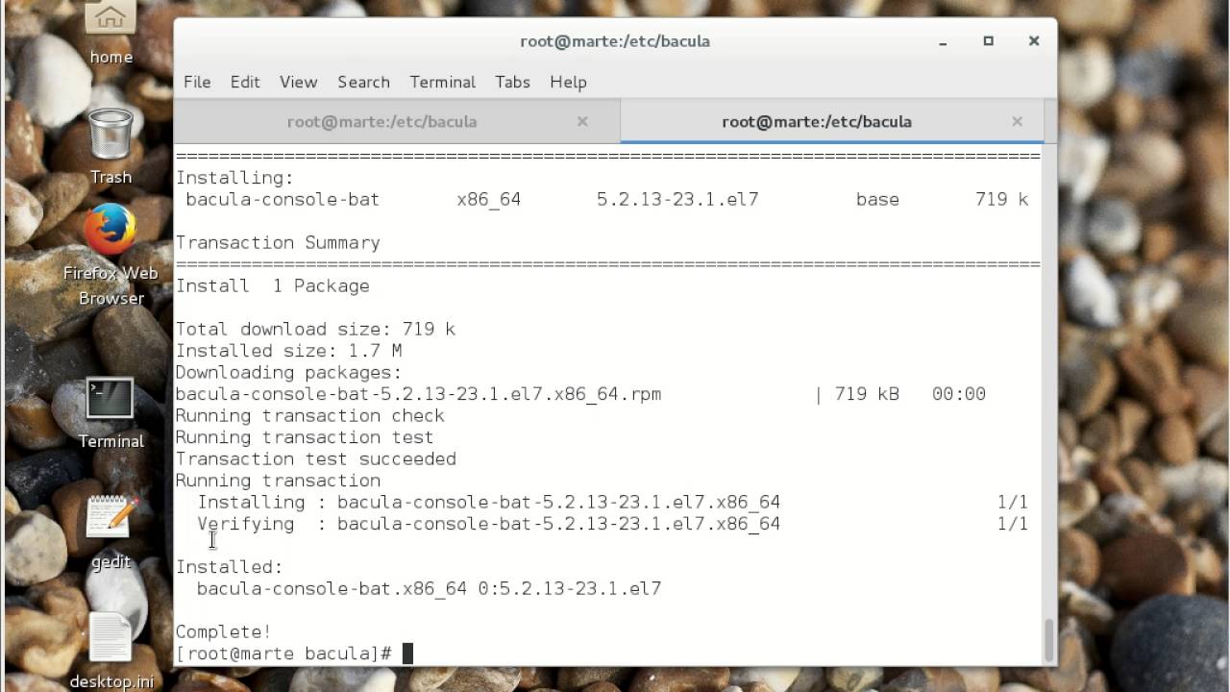1230x692 pixels.
Task: Close the second terminal tab
Action: pos(1017,121)
